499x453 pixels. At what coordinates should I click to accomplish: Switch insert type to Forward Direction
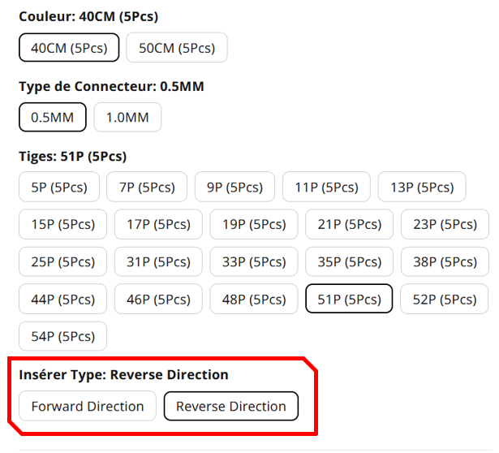pos(88,406)
